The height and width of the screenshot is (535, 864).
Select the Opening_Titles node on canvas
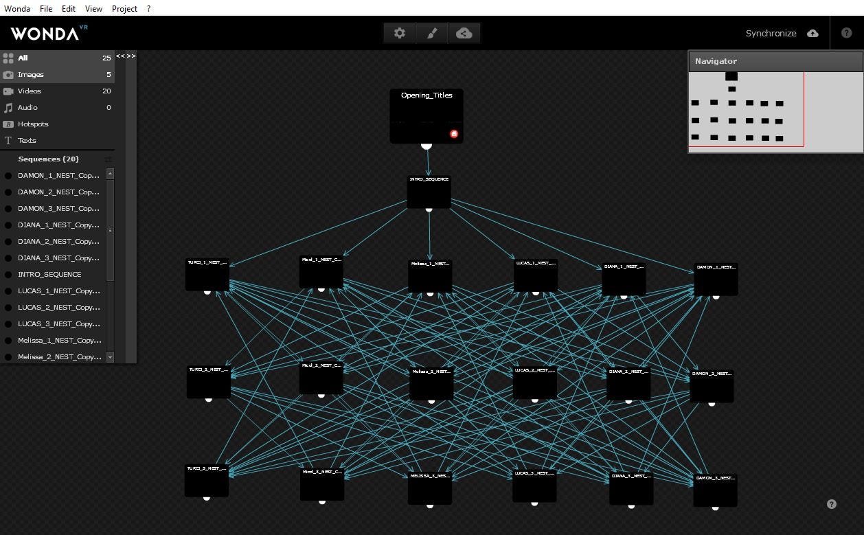pos(427,116)
